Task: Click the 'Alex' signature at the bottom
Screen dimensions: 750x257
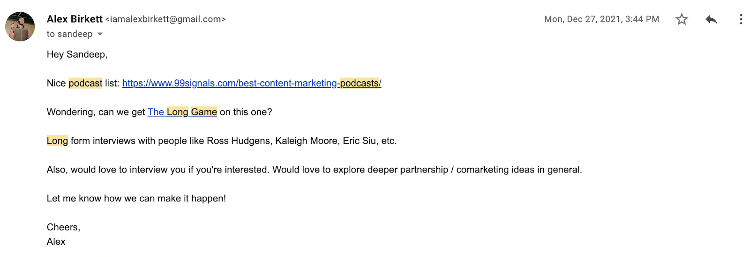Action: point(56,242)
